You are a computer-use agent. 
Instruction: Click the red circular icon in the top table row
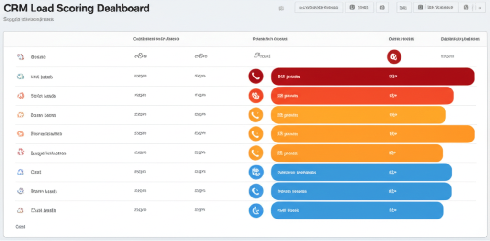(394, 57)
